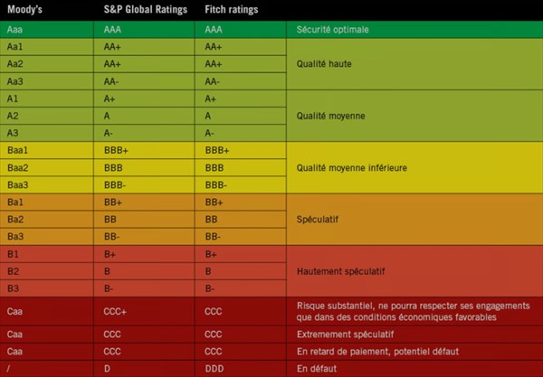Click the Ba2 rating cell
The width and height of the screenshot is (543, 377).
point(14,219)
